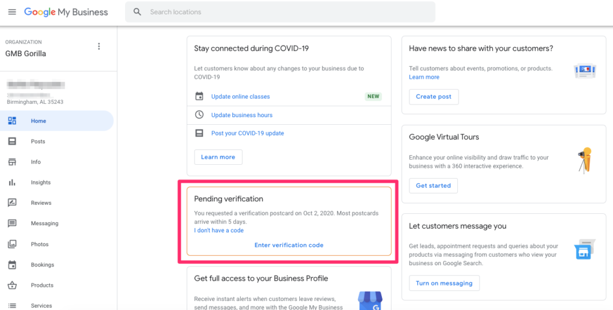Click Let customers message you heading
613x310 pixels.
(457, 226)
